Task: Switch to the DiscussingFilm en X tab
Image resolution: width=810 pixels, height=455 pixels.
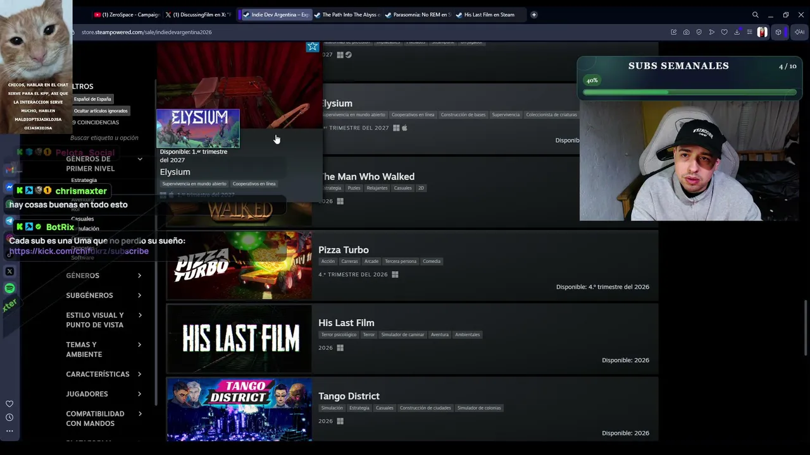Action: (199, 15)
